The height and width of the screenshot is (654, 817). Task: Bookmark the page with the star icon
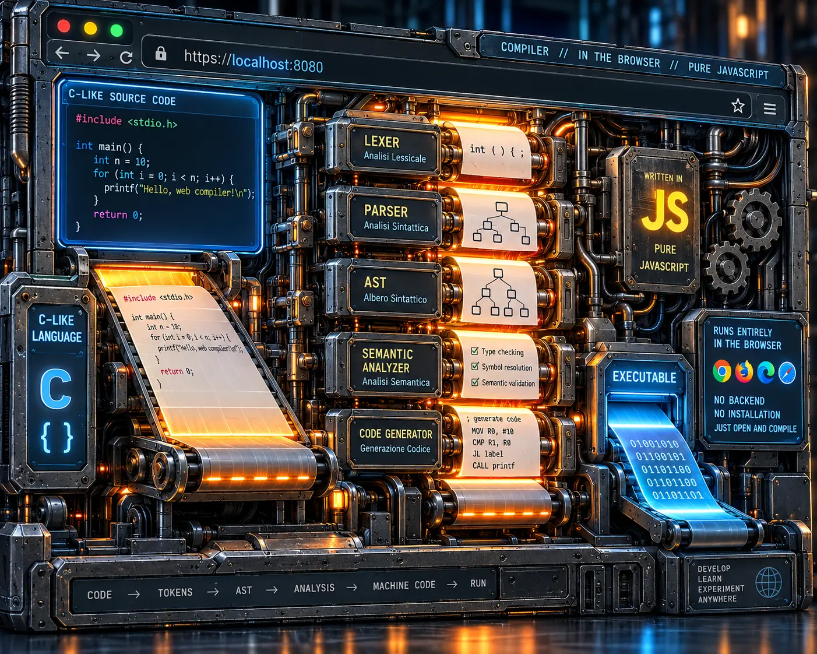(x=738, y=106)
